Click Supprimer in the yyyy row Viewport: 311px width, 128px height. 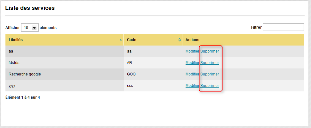tap(210, 86)
